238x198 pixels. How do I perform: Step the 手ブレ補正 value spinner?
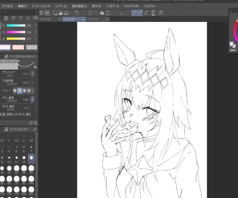point(29,108)
